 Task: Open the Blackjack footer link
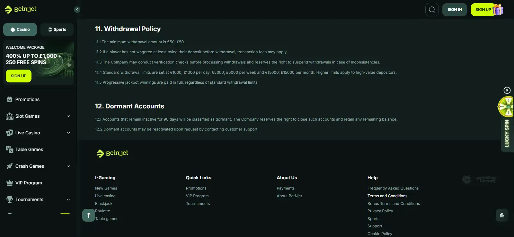[x=104, y=204]
